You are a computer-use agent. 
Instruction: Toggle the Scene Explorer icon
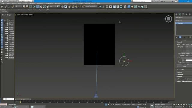point(107,7)
